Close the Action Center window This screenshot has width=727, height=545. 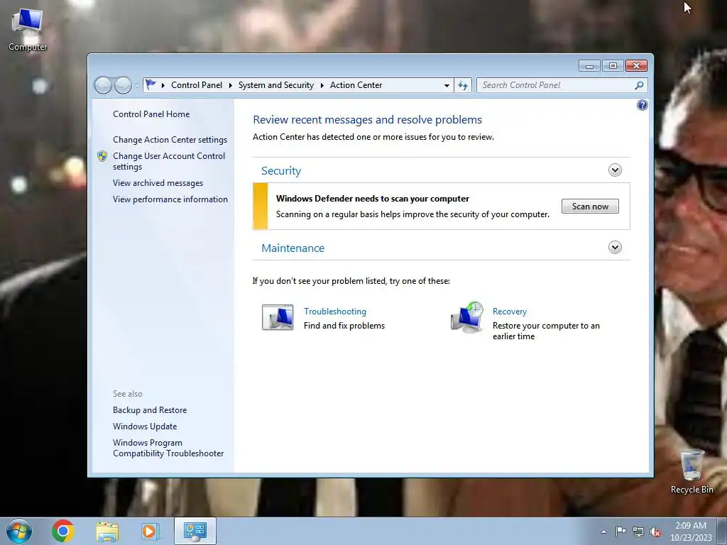point(636,66)
